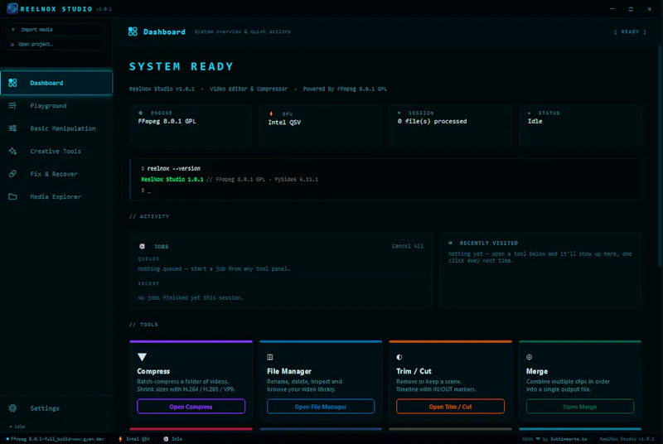The image size is (663, 444).
Task: Click the Basic Manipulation sliders icon
Action: (x=12, y=128)
